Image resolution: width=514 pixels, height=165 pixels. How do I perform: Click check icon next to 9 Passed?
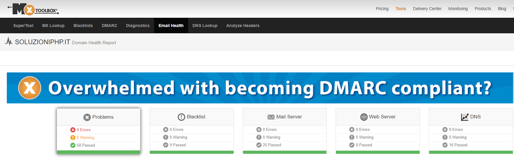pyautogui.click(x=166, y=145)
